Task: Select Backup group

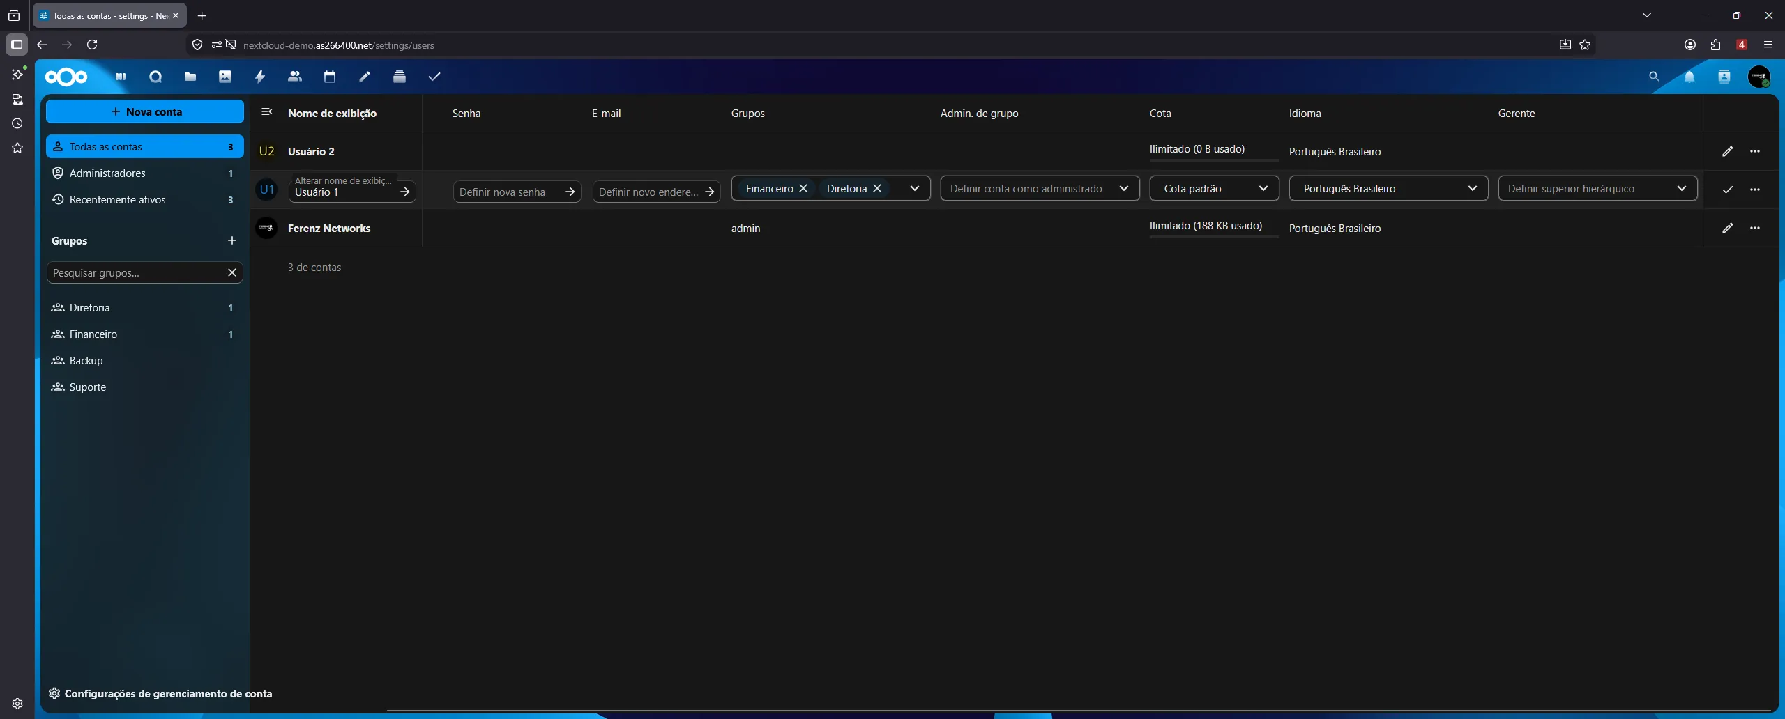Action: (x=145, y=360)
